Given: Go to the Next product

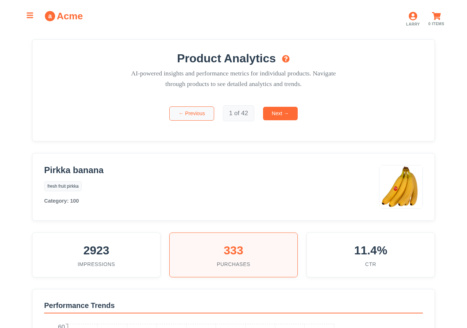Looking at the screenshot, I should pos(280,113).
